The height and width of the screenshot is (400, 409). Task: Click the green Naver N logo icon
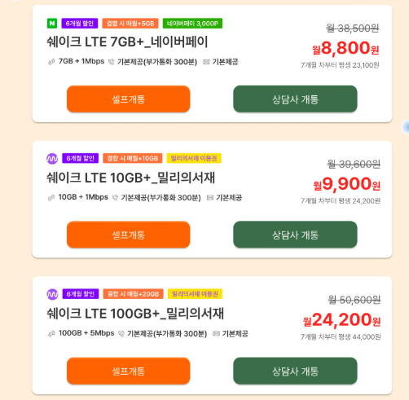click(52, 24)
